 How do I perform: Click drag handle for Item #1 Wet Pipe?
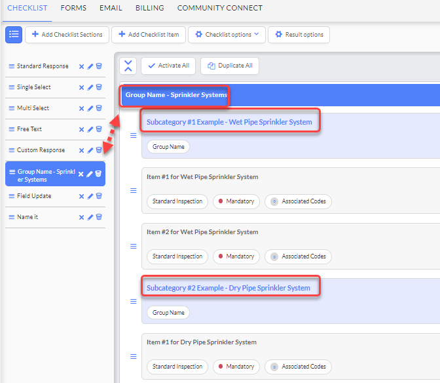(x=134, y=191)
